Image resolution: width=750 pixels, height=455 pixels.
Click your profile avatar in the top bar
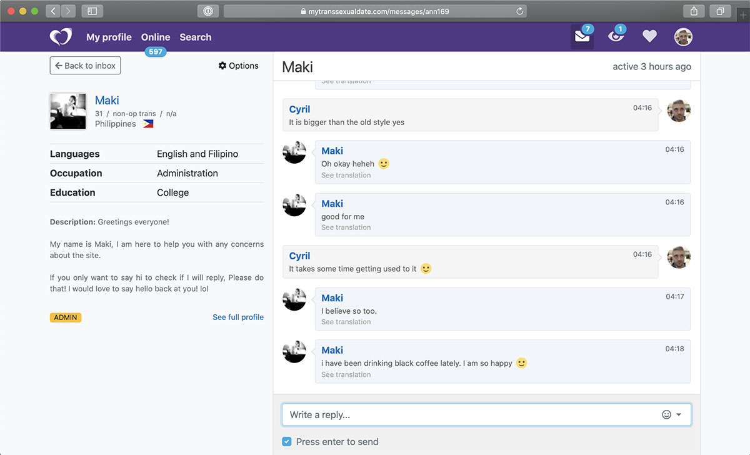pyautogui.click(x=683, y=37)
